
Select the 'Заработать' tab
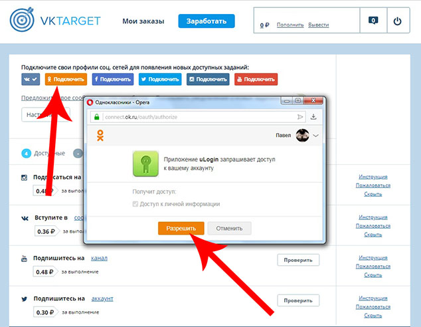click(206, 21)
